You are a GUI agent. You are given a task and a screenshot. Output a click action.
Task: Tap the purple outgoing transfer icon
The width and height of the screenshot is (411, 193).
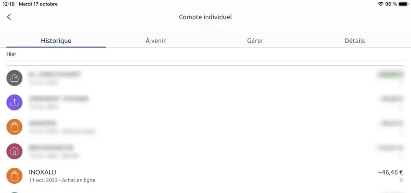pyautogui.click(x=14, y=102)
